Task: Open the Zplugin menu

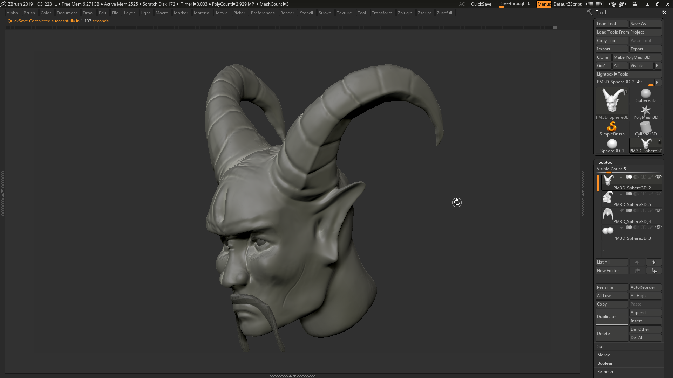Action: (x=405, y=13)
